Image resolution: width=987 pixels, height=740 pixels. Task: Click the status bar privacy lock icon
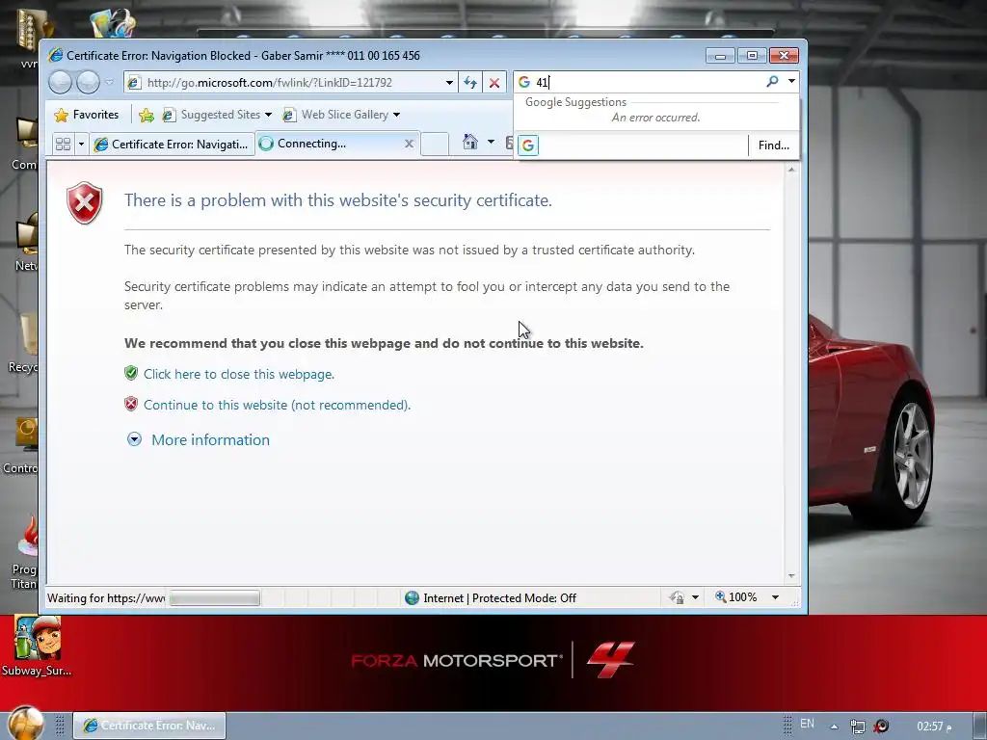point(677,597)
